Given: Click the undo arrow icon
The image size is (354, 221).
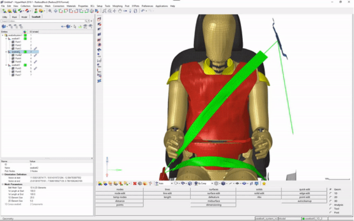Looking at the screenshot, I should click(143, 11).
